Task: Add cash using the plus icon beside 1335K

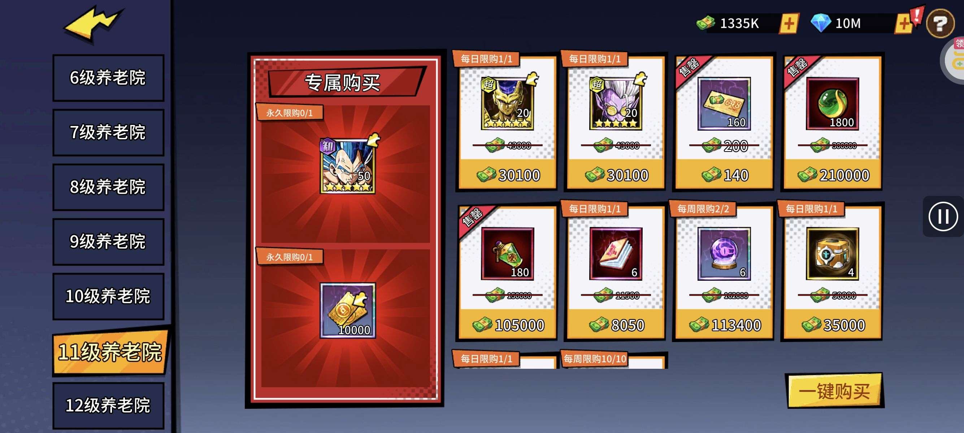Action: [789, 23]
